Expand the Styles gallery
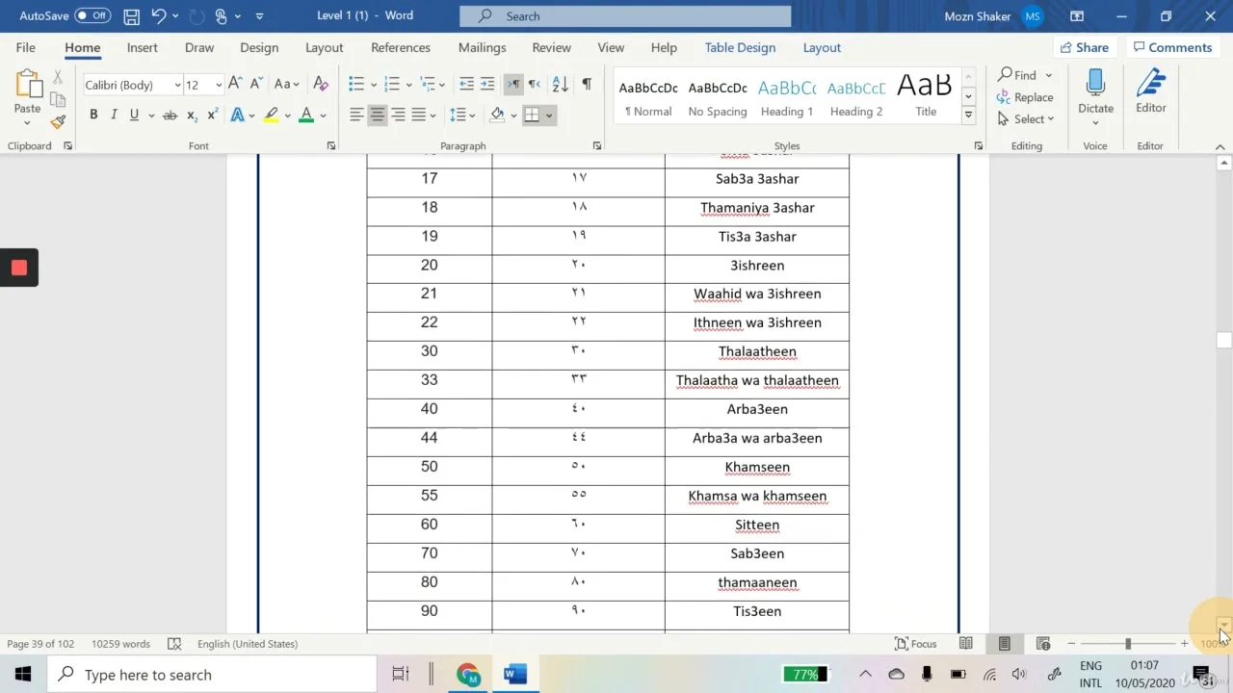The width and height of the screenshot is (1233, 693). click(x=968, y=115)
